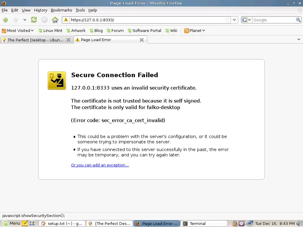Screen dimensions: 303x227
Task: Focus the address bar URL field
Action: tap(147, 20)
